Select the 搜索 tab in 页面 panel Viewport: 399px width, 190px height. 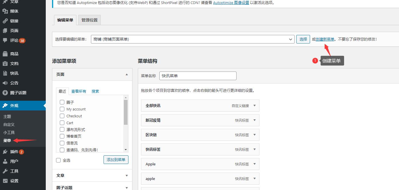tap(95, 91)
